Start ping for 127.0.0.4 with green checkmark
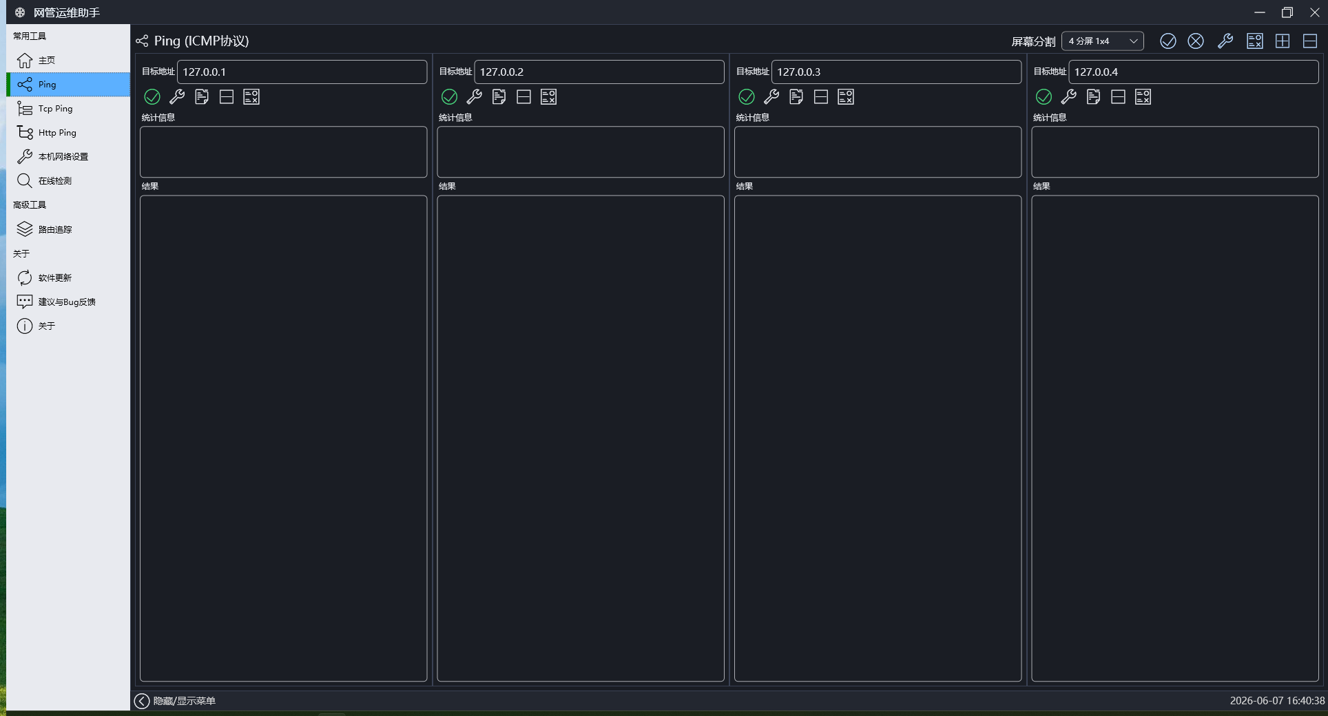Screen dimensions: 1328x716 pyautogui.click(x=1044, y=97)
